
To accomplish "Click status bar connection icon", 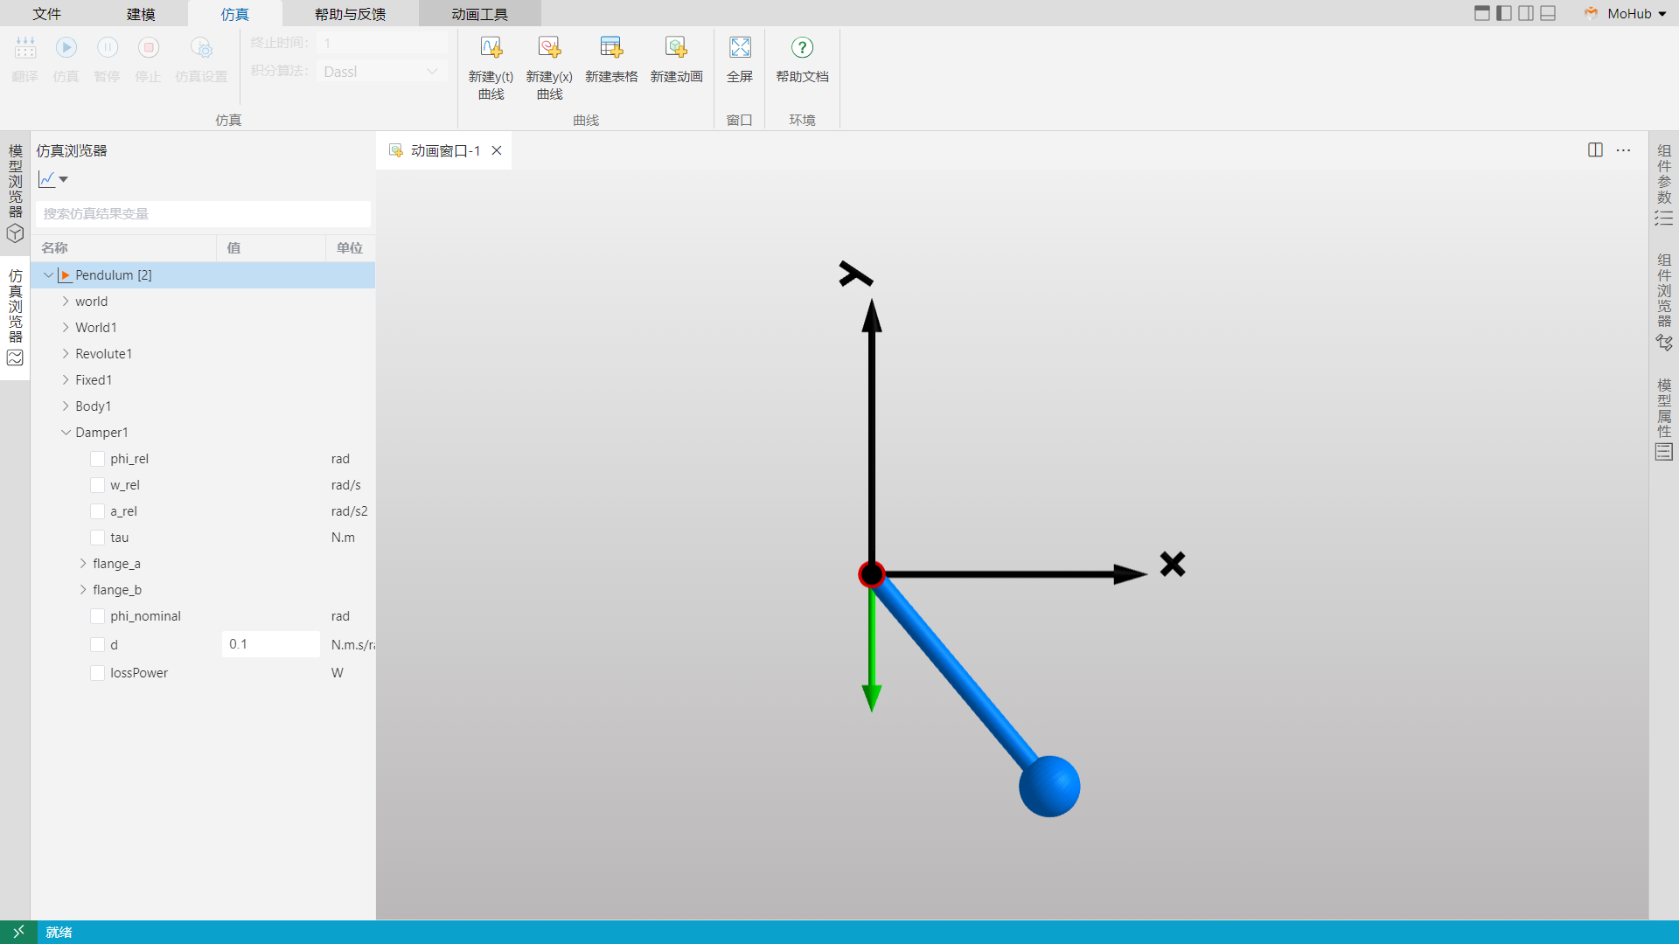I will pos(18,932).
